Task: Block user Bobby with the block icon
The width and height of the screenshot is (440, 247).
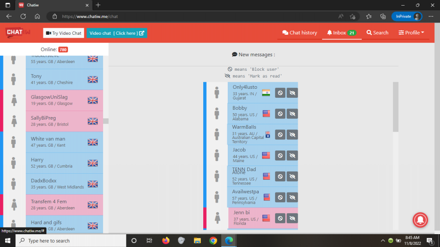Action: 280,114
